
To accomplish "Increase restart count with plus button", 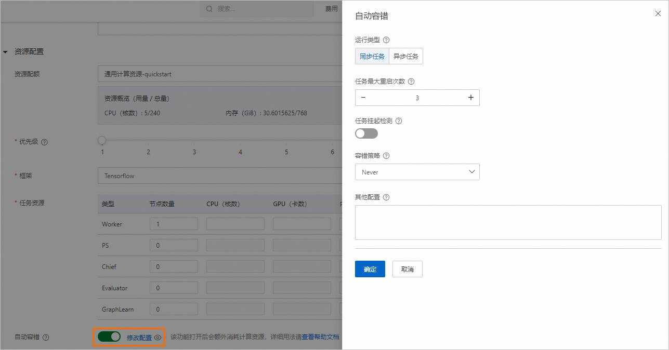I will click(471, 98).
